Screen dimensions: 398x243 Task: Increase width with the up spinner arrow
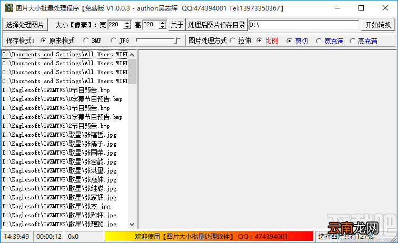tap(127, 23)
